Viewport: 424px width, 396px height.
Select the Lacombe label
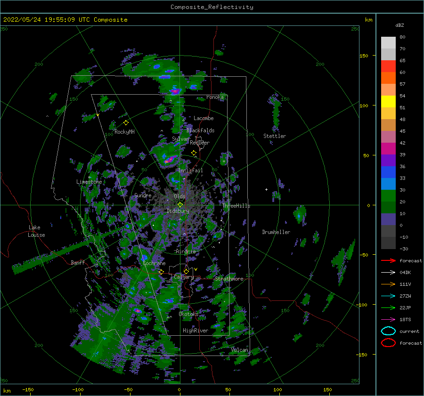pos(204,118)
